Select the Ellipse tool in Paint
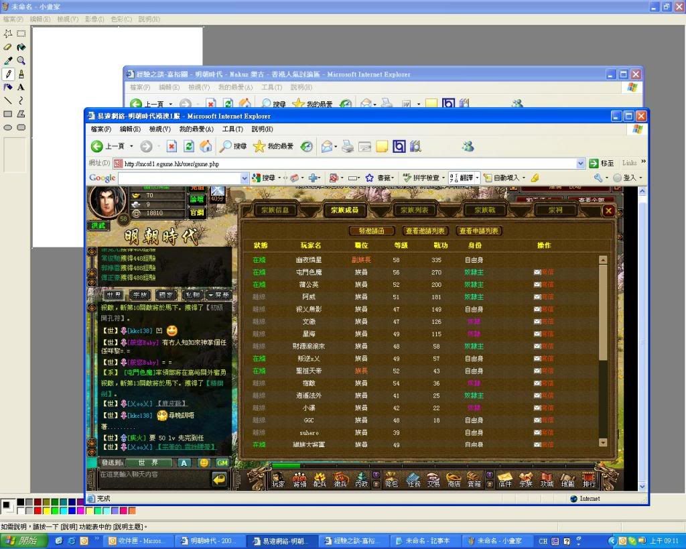 point(8,128)
